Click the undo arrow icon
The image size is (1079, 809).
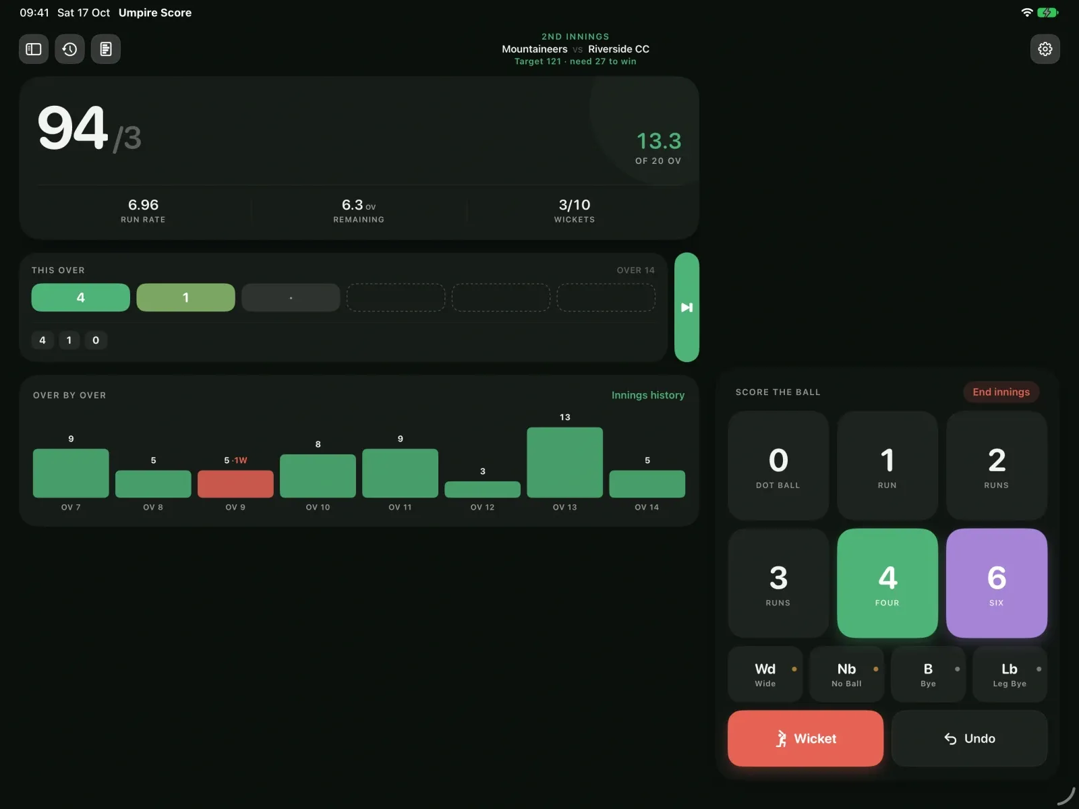tap(950, 739)
